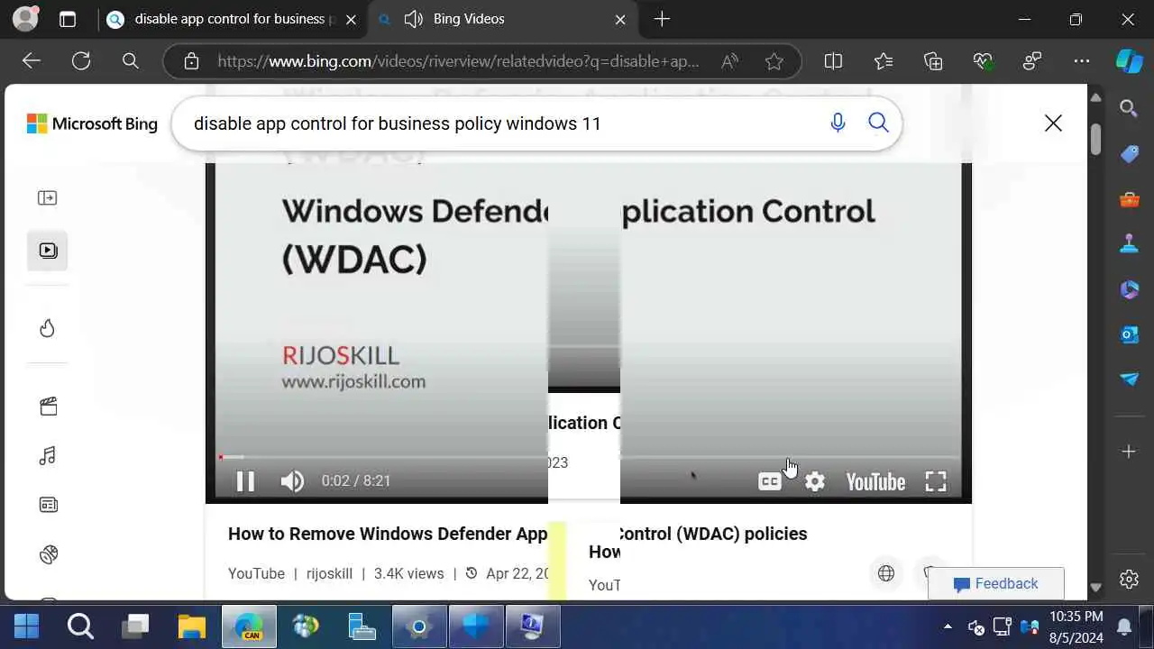This screenshot has height=649, width=1154.
Task: Open the Favorites list
Action: [x=884, y=61]
